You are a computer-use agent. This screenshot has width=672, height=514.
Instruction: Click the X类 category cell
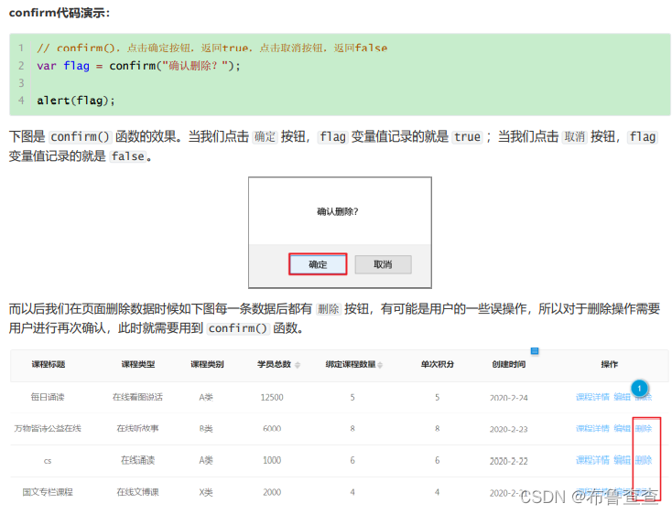[206, 493]
